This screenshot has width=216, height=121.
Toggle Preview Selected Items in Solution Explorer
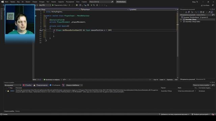[212, 12]
